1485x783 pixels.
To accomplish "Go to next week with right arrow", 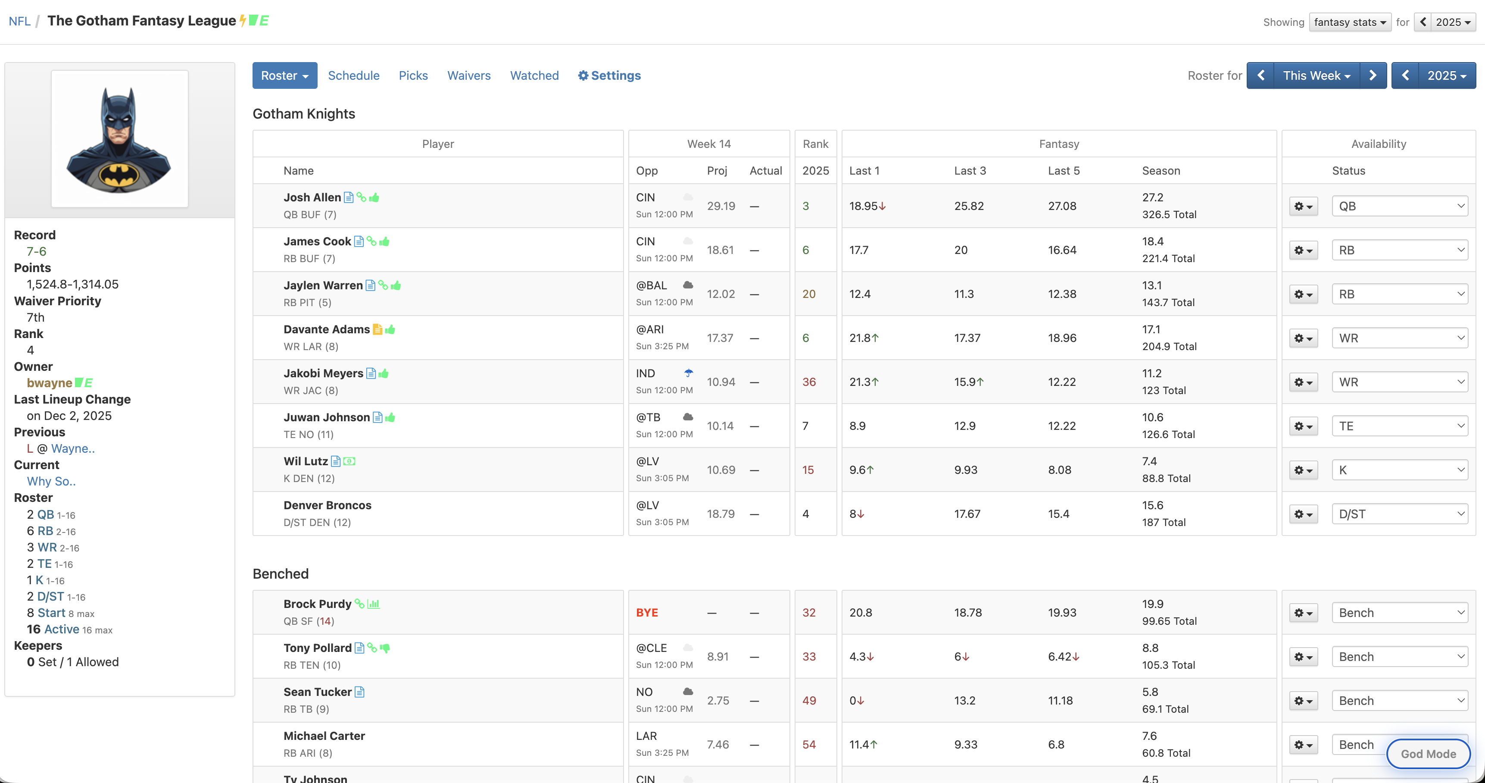I will tap(1373, 75).
